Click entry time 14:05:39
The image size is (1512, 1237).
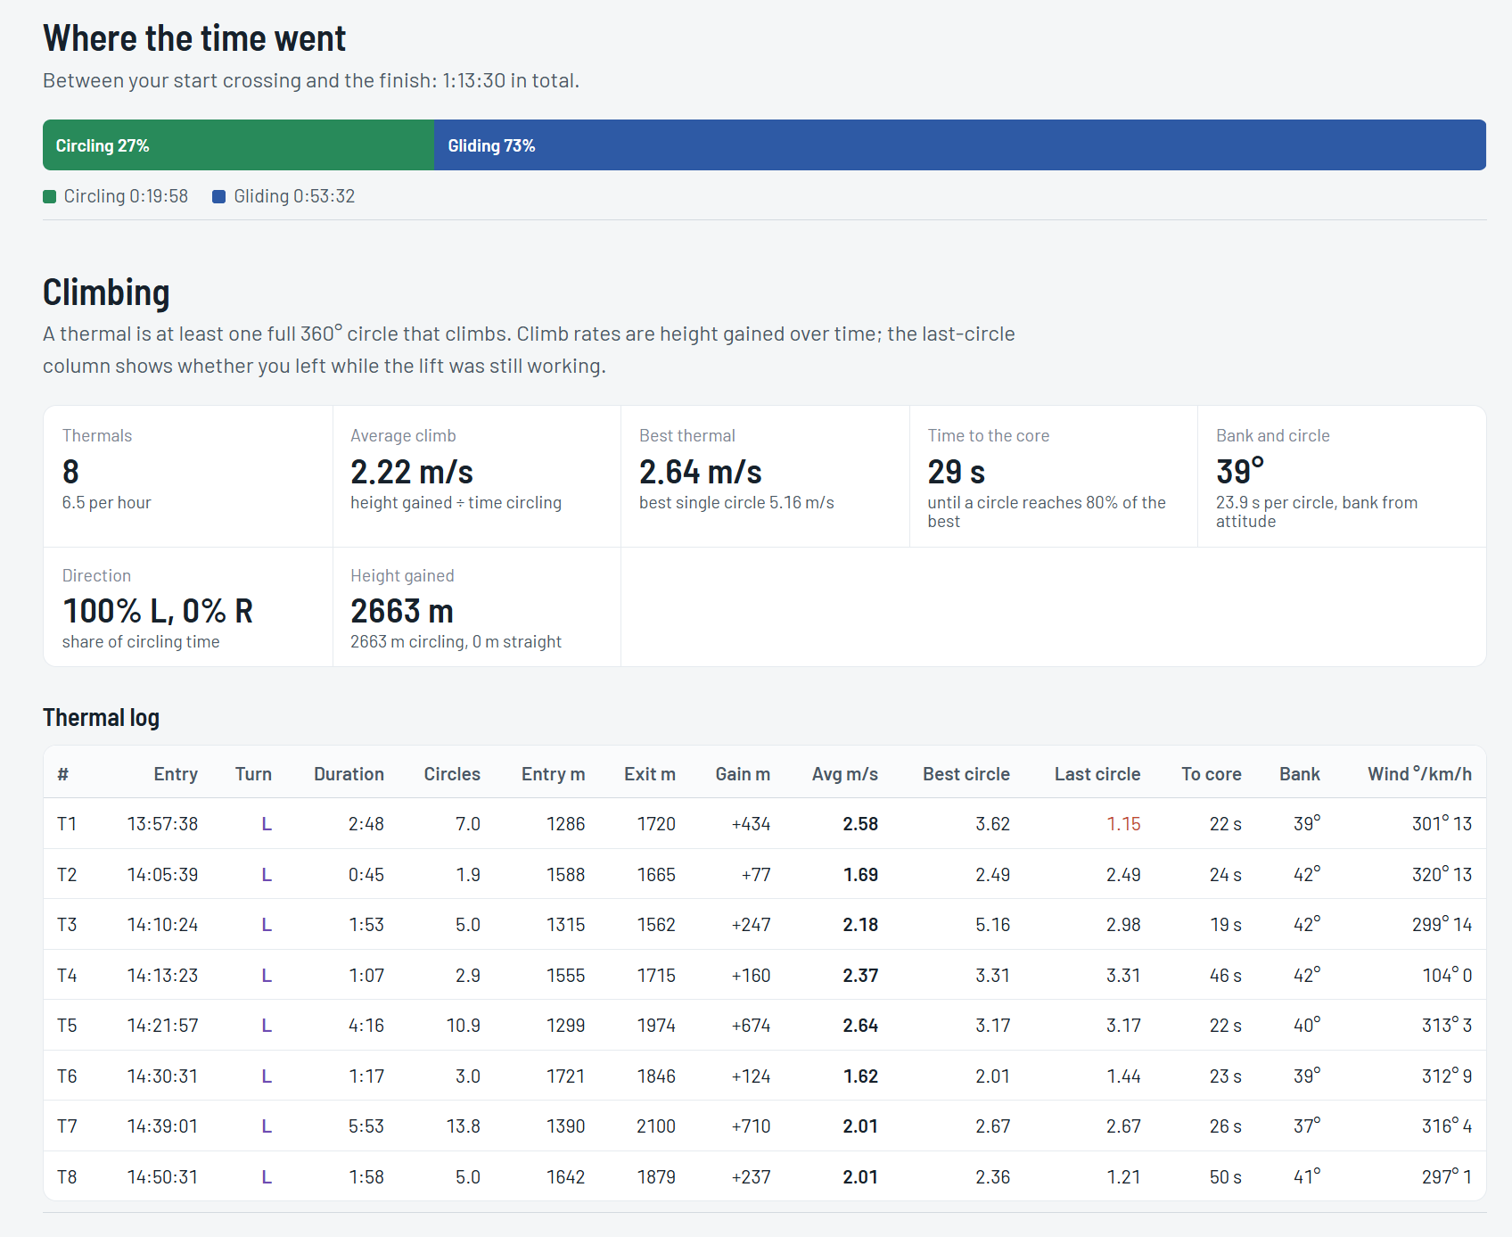[x=162, y=875]
